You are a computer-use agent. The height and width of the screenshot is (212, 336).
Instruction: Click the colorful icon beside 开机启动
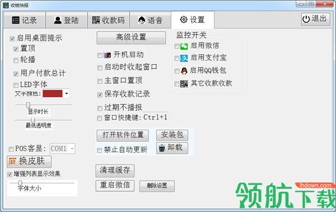pyautogui.click(x=107, y=55)
